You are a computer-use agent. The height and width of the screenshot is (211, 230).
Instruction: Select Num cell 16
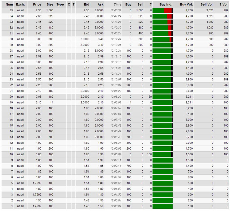coord(11,120)
